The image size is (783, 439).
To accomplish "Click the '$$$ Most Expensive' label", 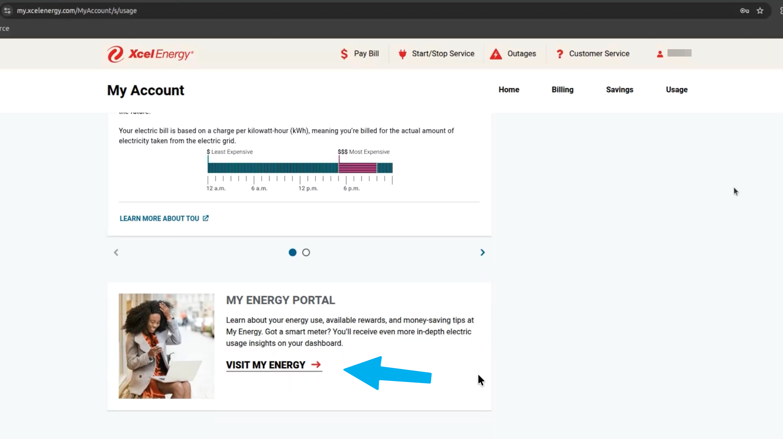I will coord(364,152).
